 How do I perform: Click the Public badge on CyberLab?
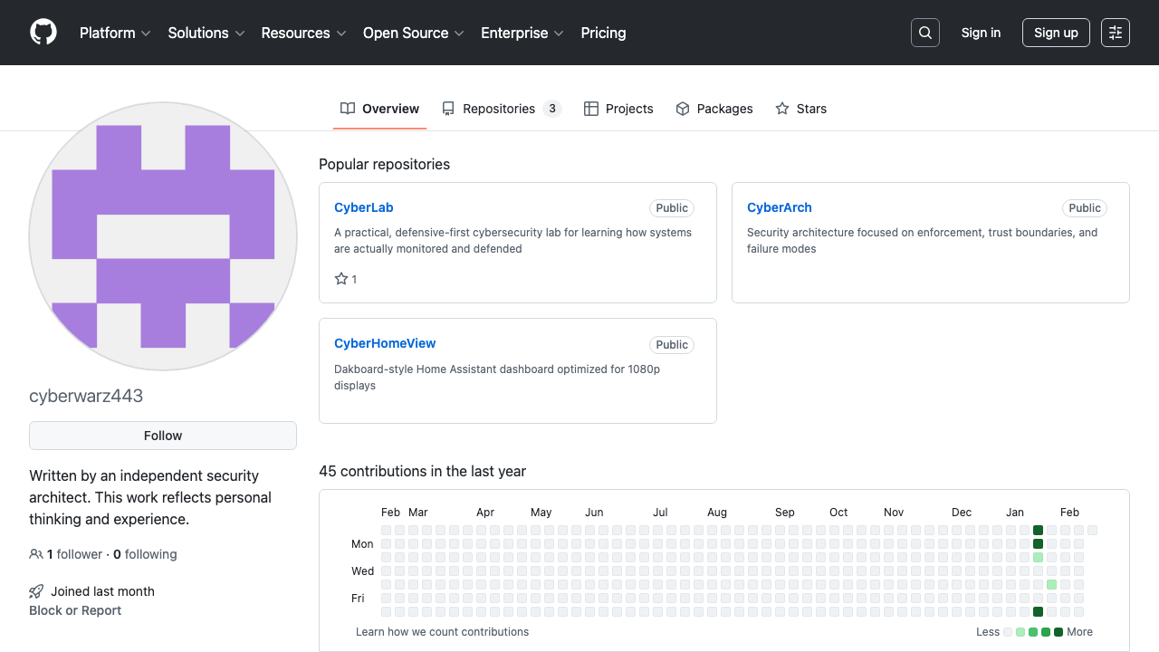[672, 208]
